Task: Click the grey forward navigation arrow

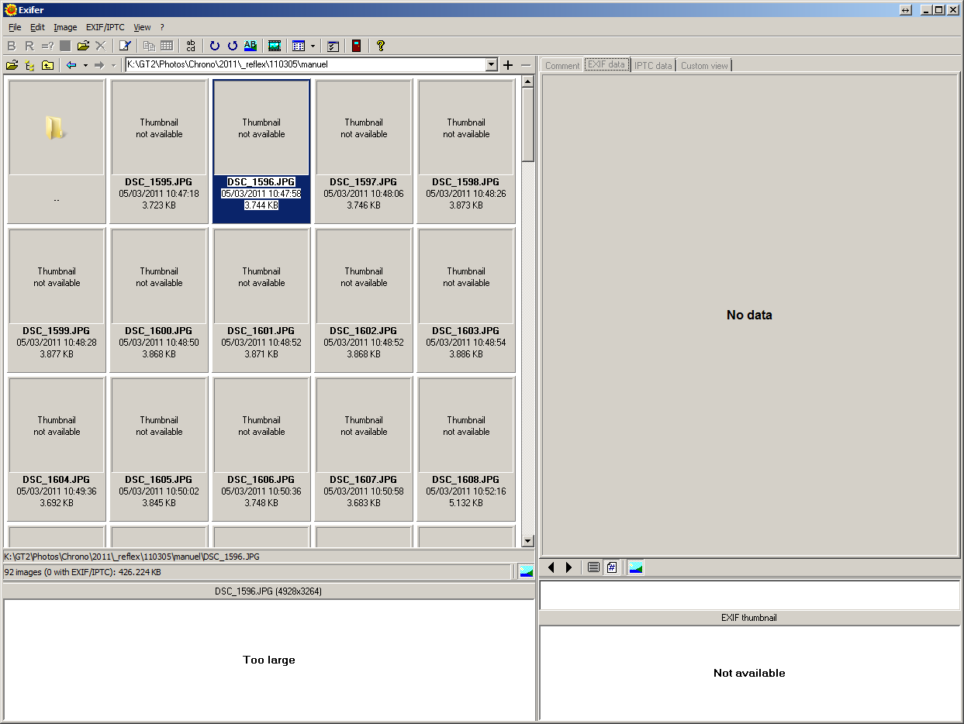Action: click(x=99, y=65)
